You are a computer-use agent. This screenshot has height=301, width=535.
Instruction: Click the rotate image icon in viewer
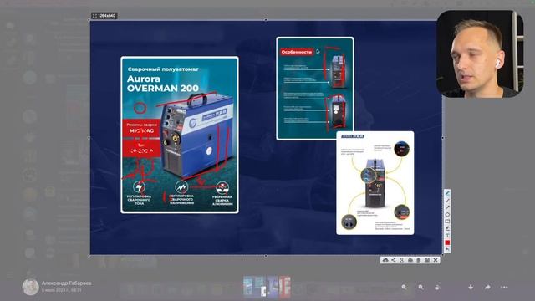[x=437, y=288]
